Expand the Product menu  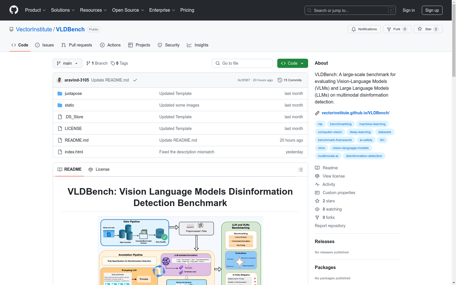(x=35, y=10)
